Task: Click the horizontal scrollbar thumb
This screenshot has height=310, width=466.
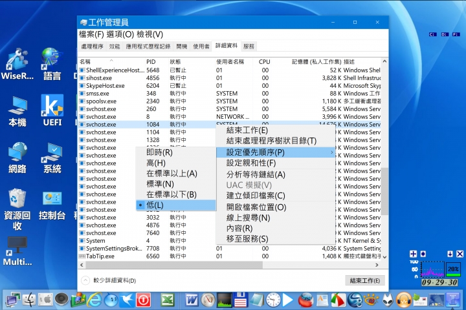Action: pos(174,265)
